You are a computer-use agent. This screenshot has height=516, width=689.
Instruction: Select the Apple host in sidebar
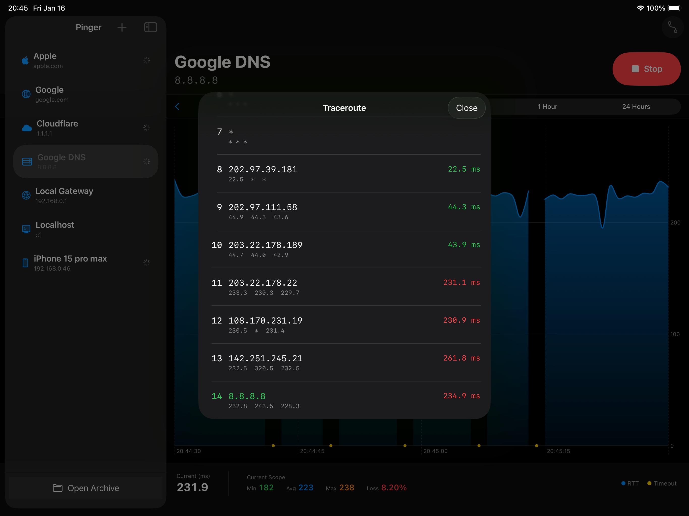(x=86, y=60)
